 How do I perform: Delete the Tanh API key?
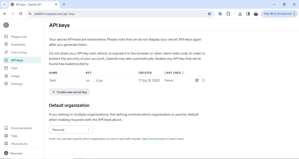204,80
